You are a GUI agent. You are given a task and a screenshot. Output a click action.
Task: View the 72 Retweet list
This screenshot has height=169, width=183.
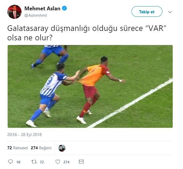pos(17,148)
